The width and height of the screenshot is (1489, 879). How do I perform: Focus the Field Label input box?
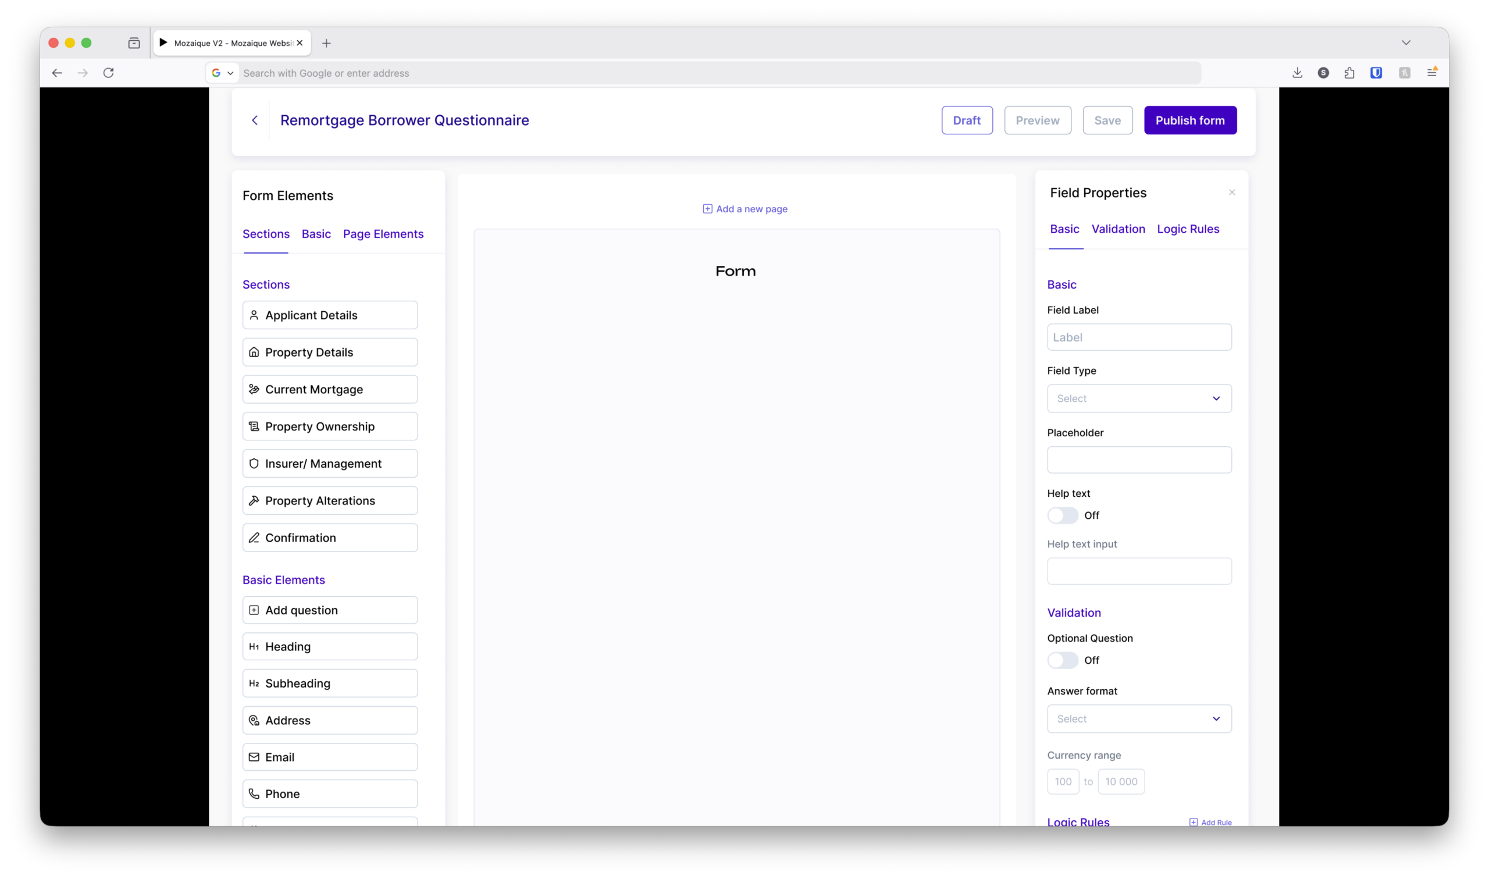pos(1139,337)
